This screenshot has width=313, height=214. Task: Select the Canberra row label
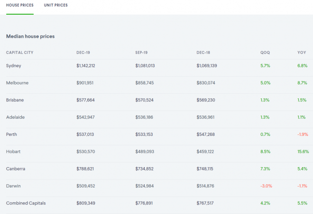(16, 169)
